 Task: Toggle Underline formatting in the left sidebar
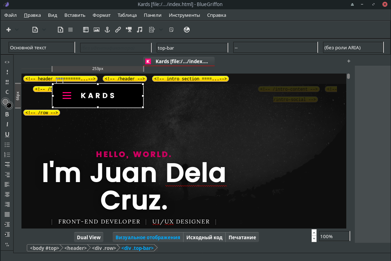7,135
